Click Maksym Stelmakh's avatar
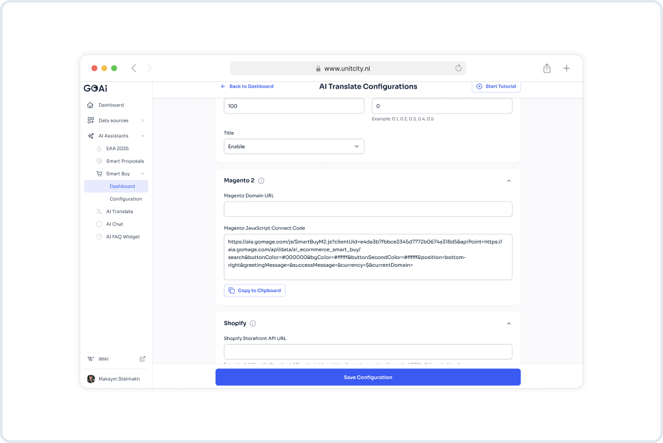The width and height of the screenshot is (663, 443). pos(91,379)
